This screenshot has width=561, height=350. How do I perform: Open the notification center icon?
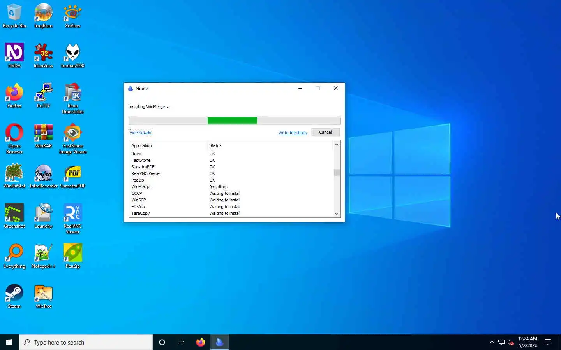coord(548,342)
